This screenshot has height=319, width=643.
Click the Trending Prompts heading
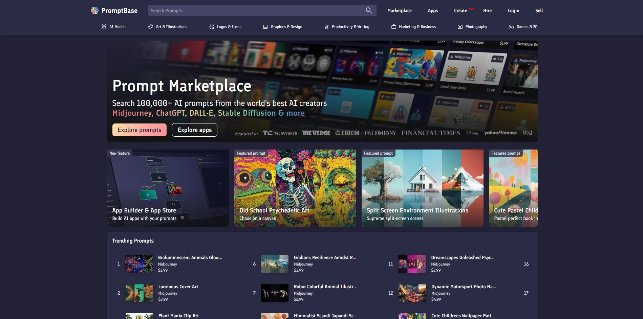(133, 241)
